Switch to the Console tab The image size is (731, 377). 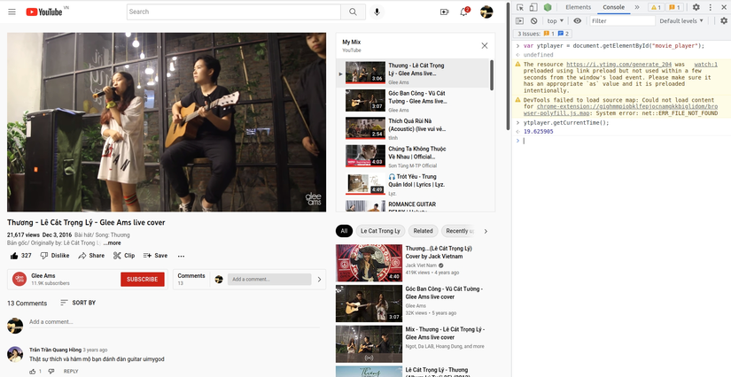pyautogui.click(x=613, y=7)
